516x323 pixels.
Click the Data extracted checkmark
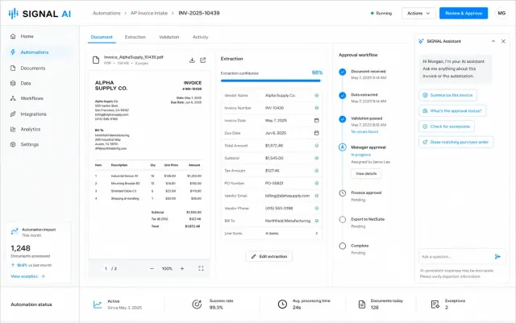tap(342, 95)
